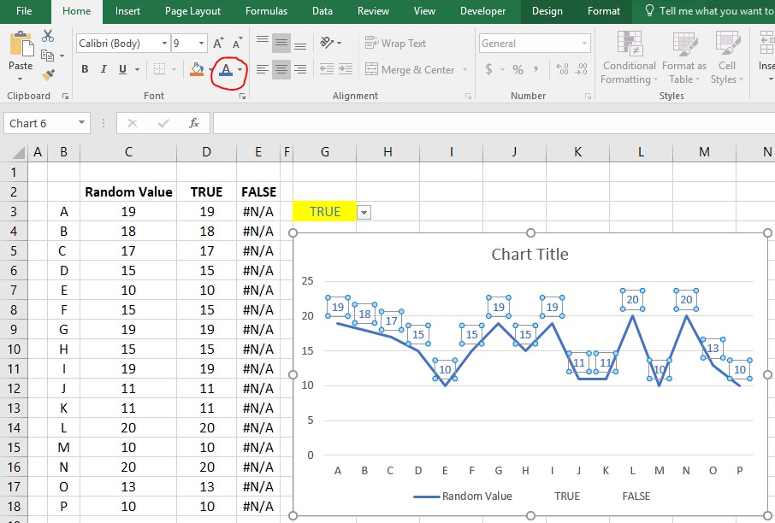This screenshot has height=523, width=775.
Task: Click the Select All corner triangle
Action: (18, 152)
